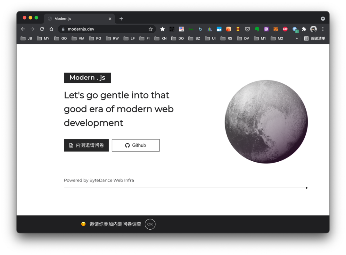Open the blue window-tiles extension

[x=219, y=29]
